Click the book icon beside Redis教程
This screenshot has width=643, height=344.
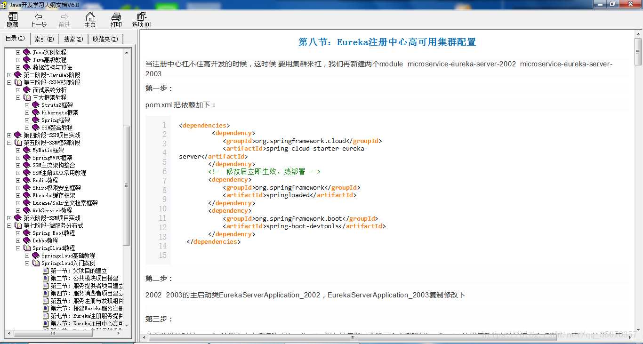click(x=27, y=180)
